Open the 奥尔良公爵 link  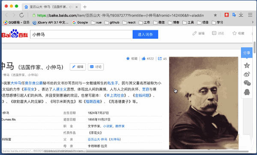(34, 83)
